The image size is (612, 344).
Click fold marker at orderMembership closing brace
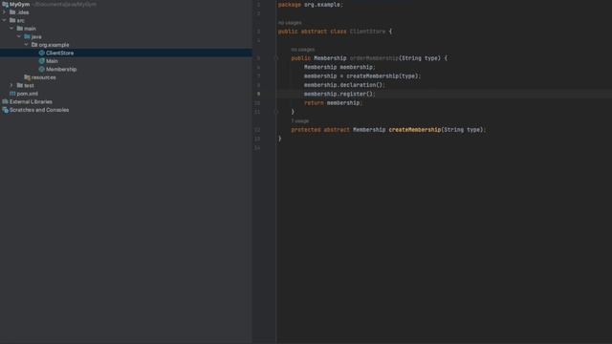tap(276, 112)
